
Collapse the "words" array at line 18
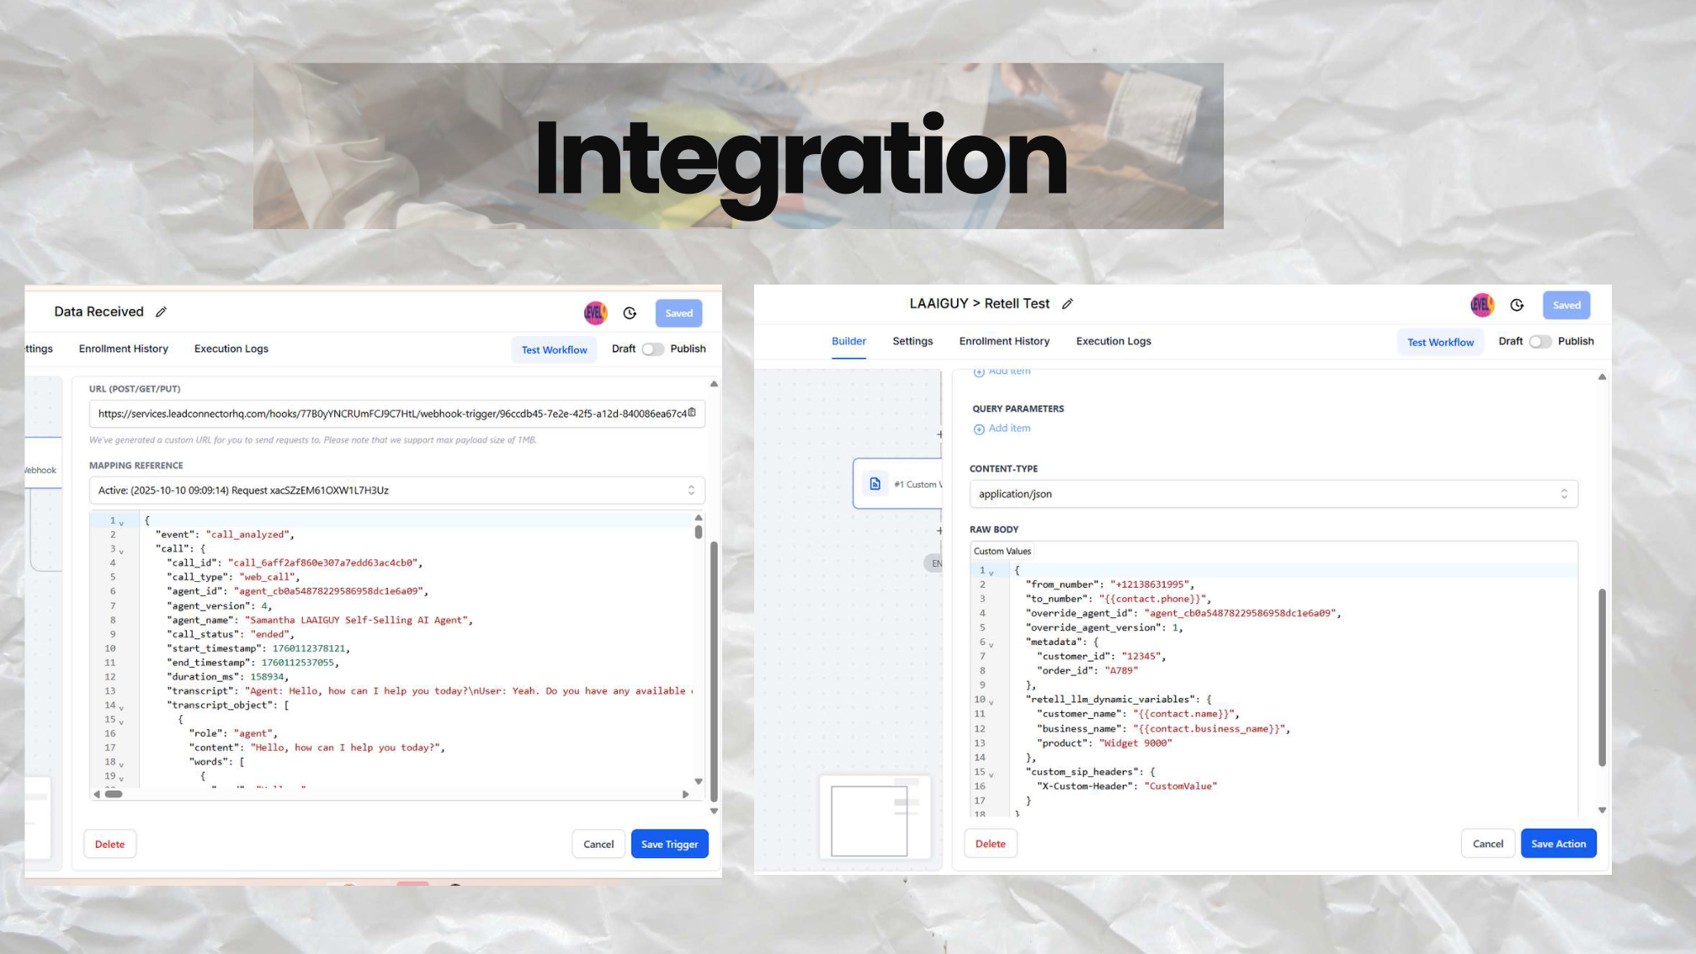(x=122, y=765)
